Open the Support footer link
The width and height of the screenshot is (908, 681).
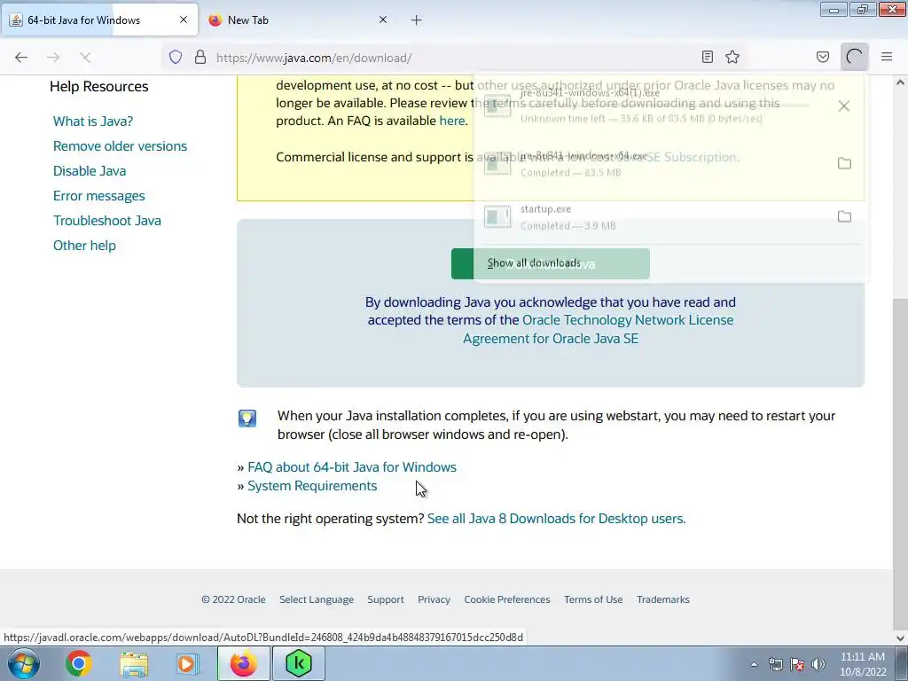tap(385, 599)
